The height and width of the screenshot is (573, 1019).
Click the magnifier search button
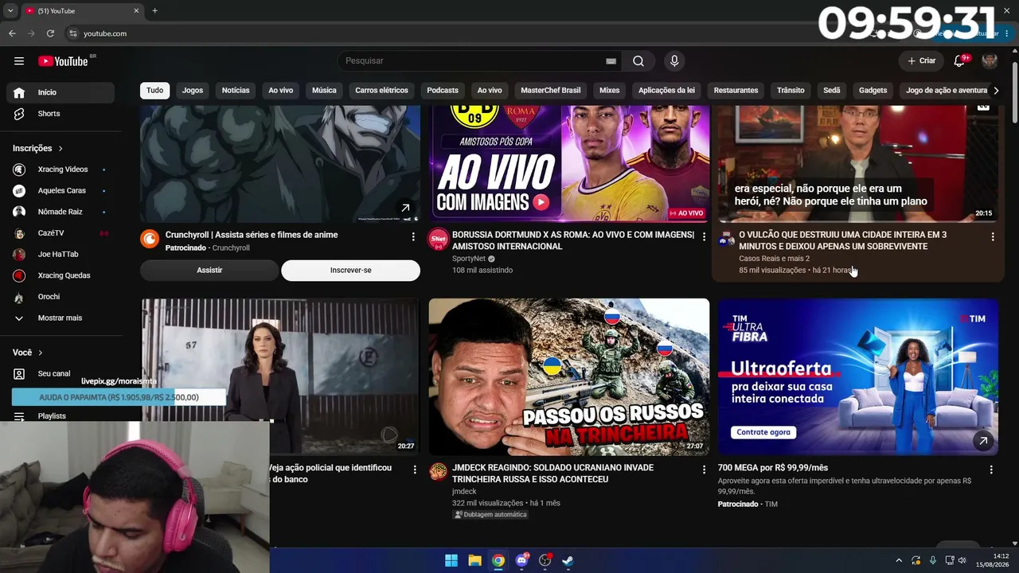(638, 61)
